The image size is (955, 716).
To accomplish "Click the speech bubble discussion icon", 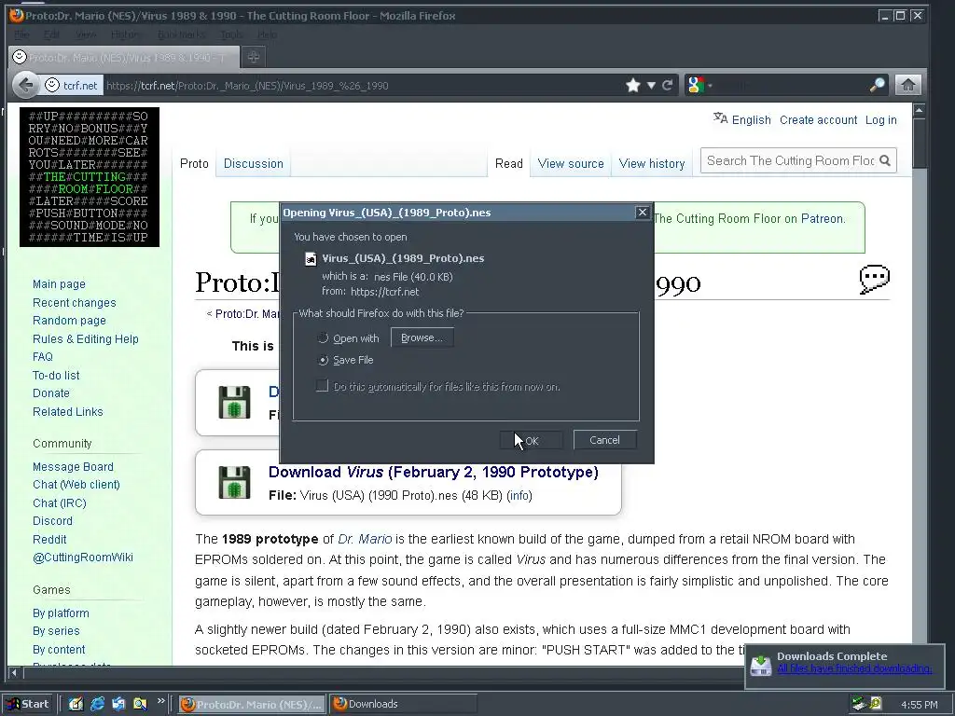I will (x=874, y=280).
